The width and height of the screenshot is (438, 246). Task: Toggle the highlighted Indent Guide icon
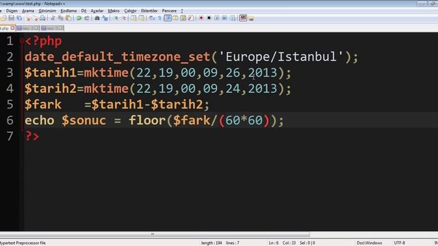168,18
